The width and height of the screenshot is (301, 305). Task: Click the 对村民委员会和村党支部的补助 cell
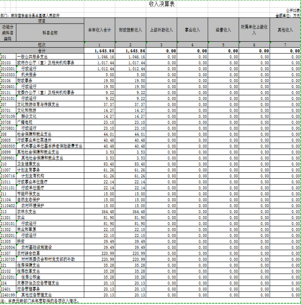(x=48, y=259)
